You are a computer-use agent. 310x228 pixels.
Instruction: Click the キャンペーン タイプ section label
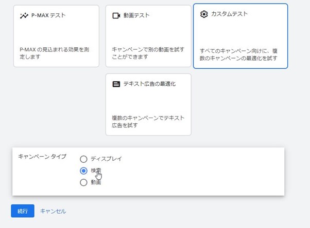tap(42, 157)
